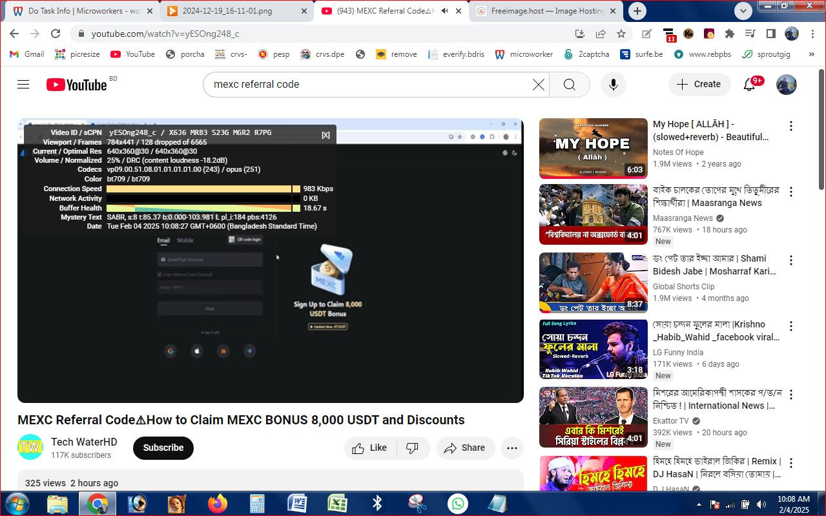Go to the YouTube home logo

76,85
